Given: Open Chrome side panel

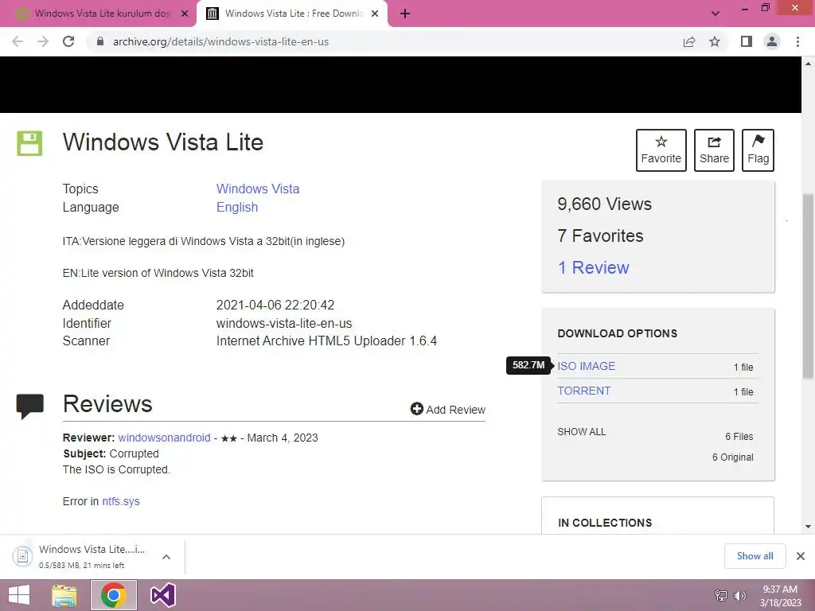Looking at the screenshot, I should coord(747,41).
